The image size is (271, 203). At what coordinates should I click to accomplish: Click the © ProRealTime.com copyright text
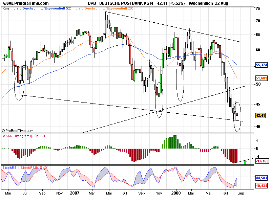tap(18, 131)
